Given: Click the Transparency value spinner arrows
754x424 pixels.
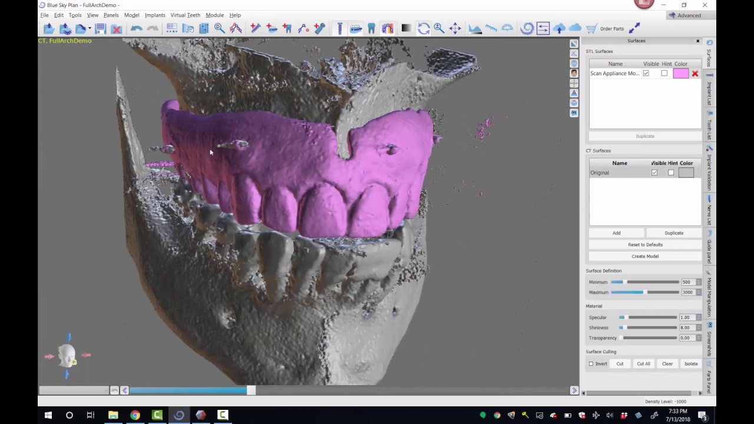Looking at the screenshot, I should (699, 338).
